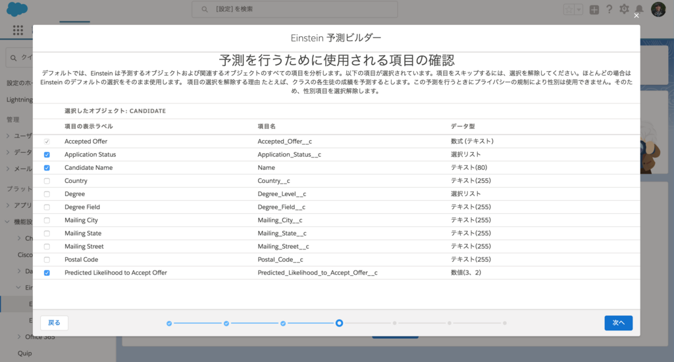This screenshot has width=674, height=362.
Task: Uncheck the Candidate Name checkbox
Action: (47, 168)
